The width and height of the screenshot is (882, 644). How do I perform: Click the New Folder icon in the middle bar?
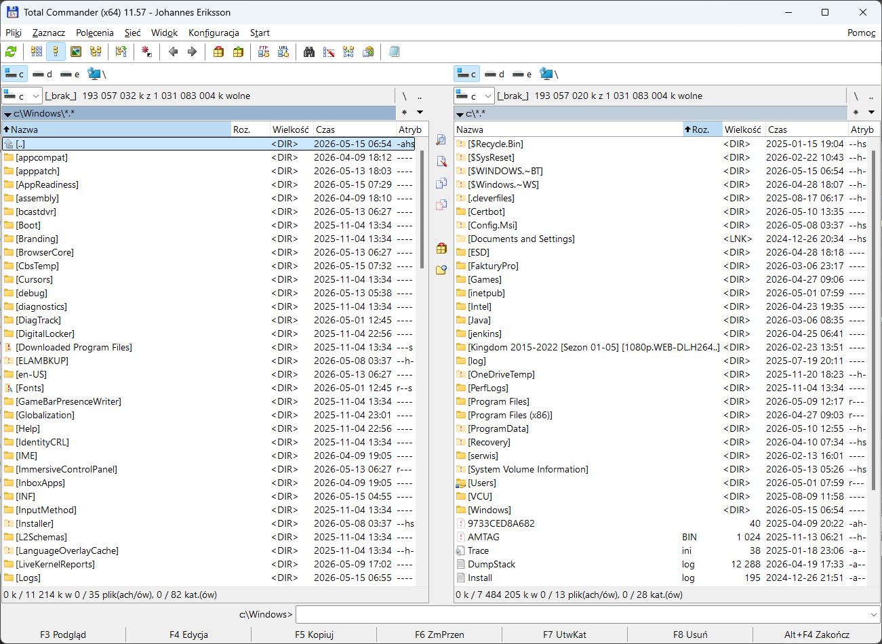click(441, 270)
